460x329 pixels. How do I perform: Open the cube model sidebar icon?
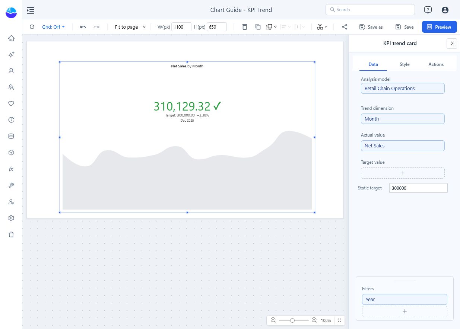[11, 153]
